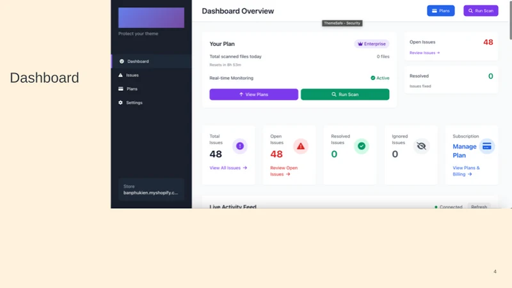Click the Connected status indicator

point(449,207)
